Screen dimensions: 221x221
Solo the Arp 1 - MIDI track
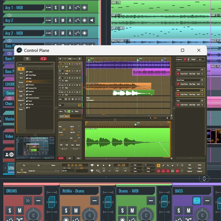click(x=56, y=8)
